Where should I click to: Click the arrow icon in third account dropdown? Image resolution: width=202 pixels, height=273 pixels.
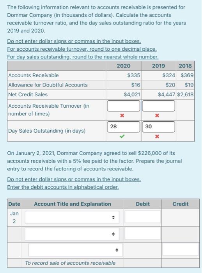point(117,250)
